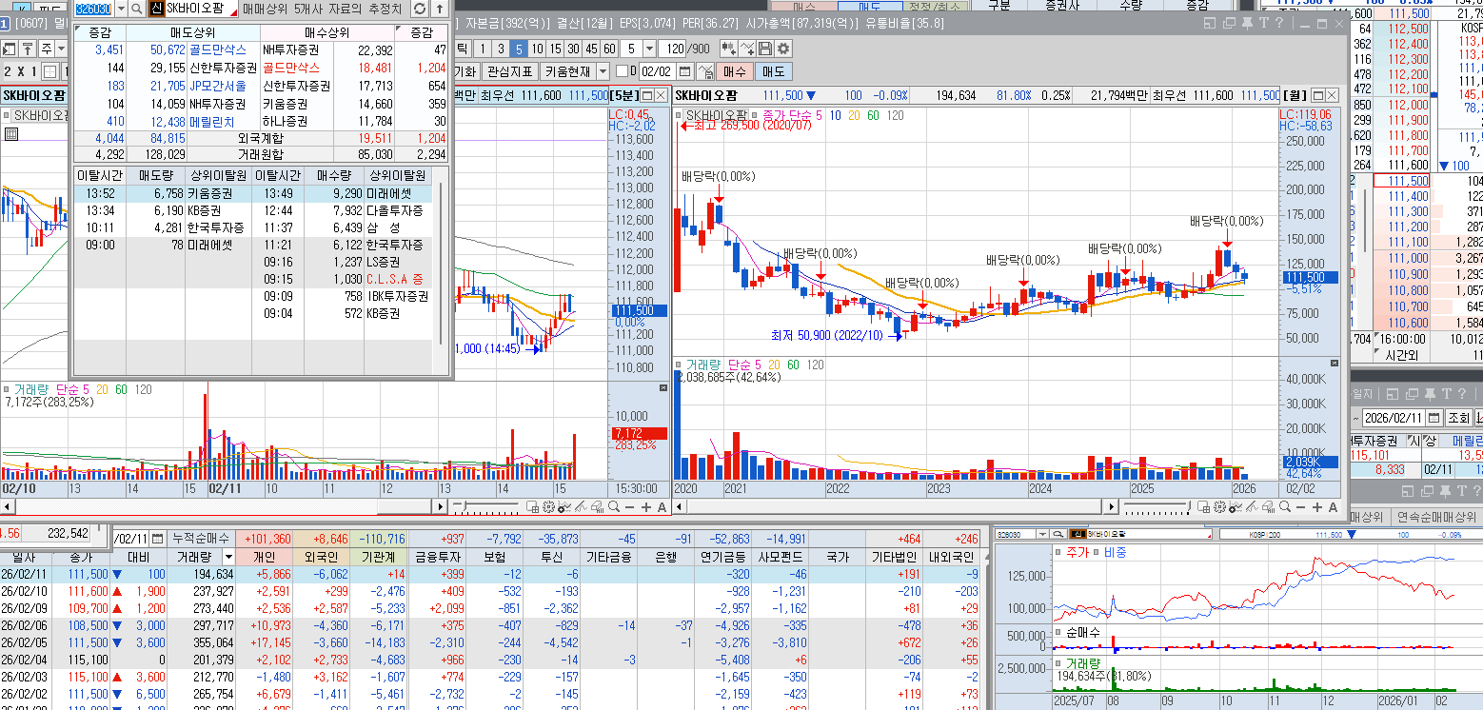Open calendar picker beside 2026/02/11 date

click(1434, 418)
